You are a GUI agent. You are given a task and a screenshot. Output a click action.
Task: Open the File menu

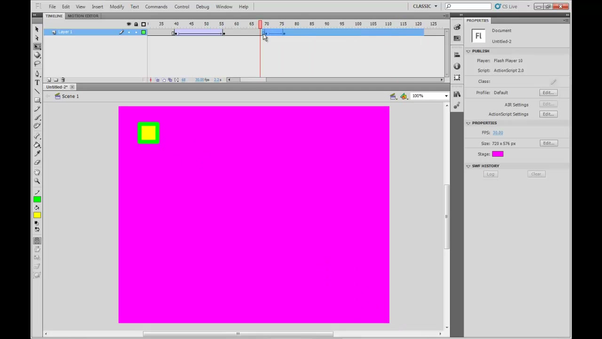(52, 7)
